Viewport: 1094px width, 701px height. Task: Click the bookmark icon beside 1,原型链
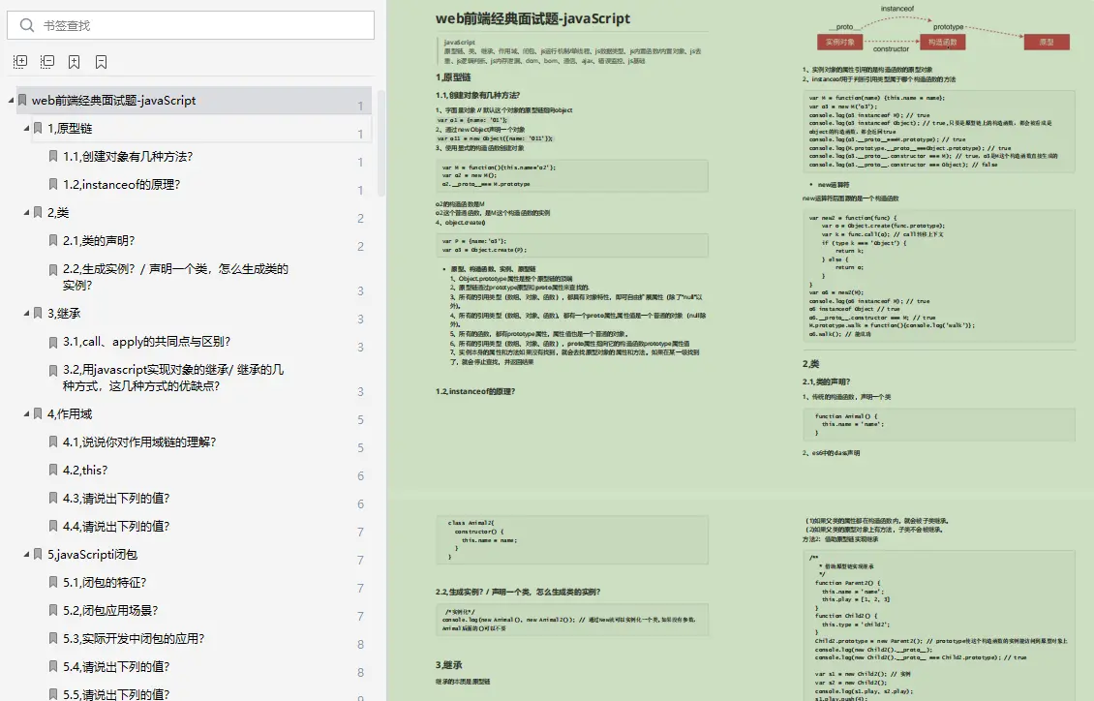click(40, 128)
